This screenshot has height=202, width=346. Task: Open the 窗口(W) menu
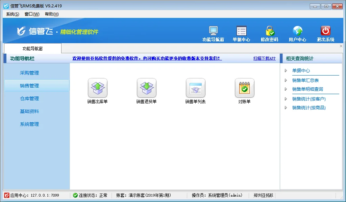click(x=32, y=14)
